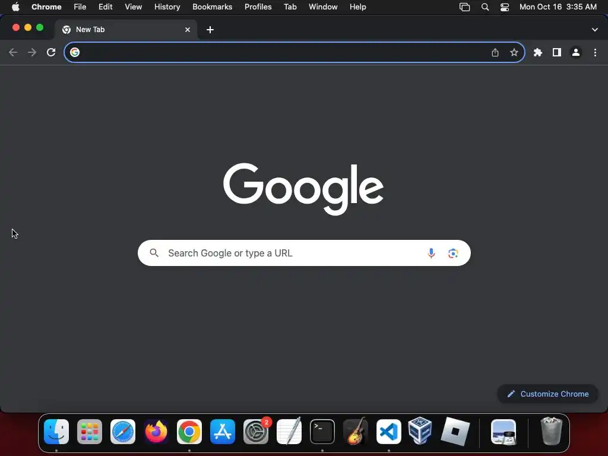
Task: Open Spotlight search in menu bar
Action: [x=484, y=7]
